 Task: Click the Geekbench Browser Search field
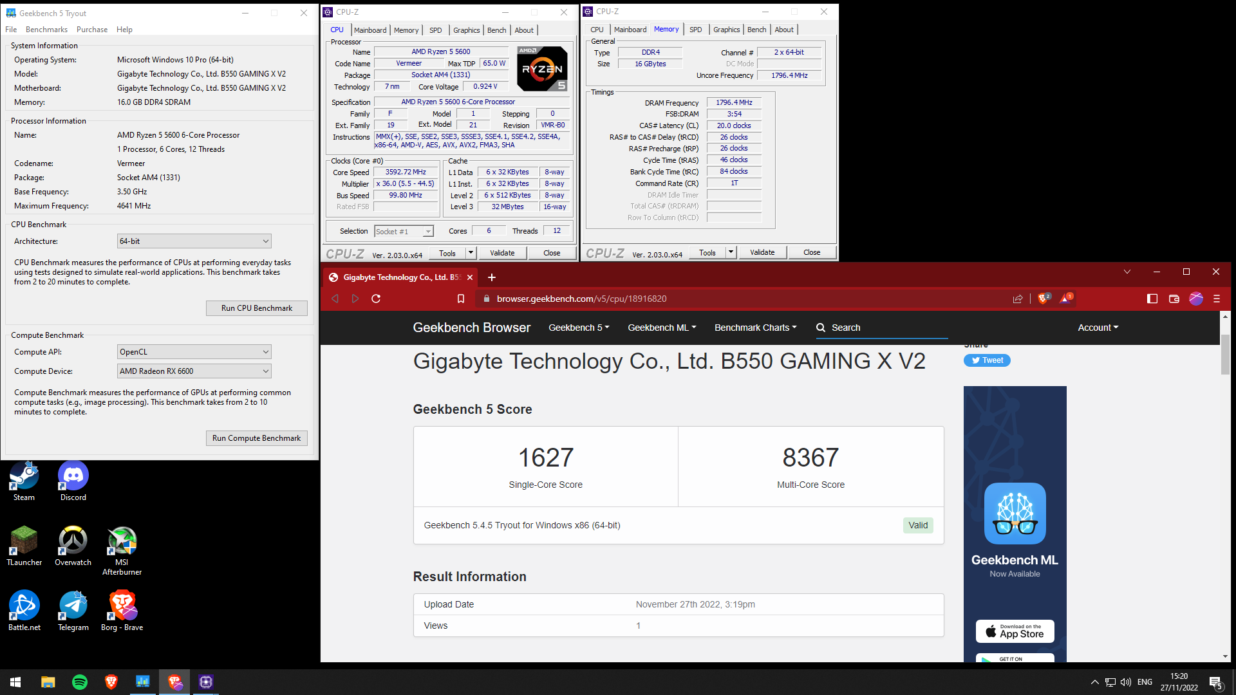click(882, 328)
